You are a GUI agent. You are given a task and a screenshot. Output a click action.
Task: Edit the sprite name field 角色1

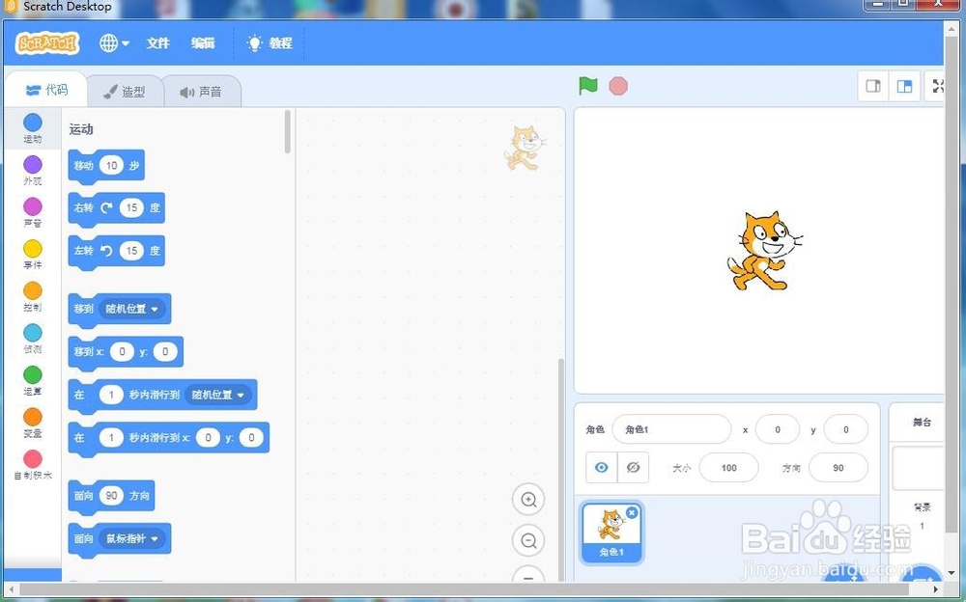(671, 429)
